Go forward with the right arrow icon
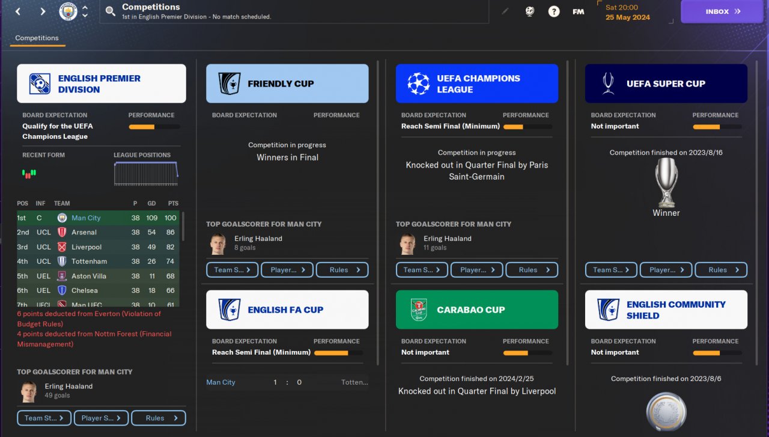The height and width of the screenshot is (437, 769). pos(43,11)
